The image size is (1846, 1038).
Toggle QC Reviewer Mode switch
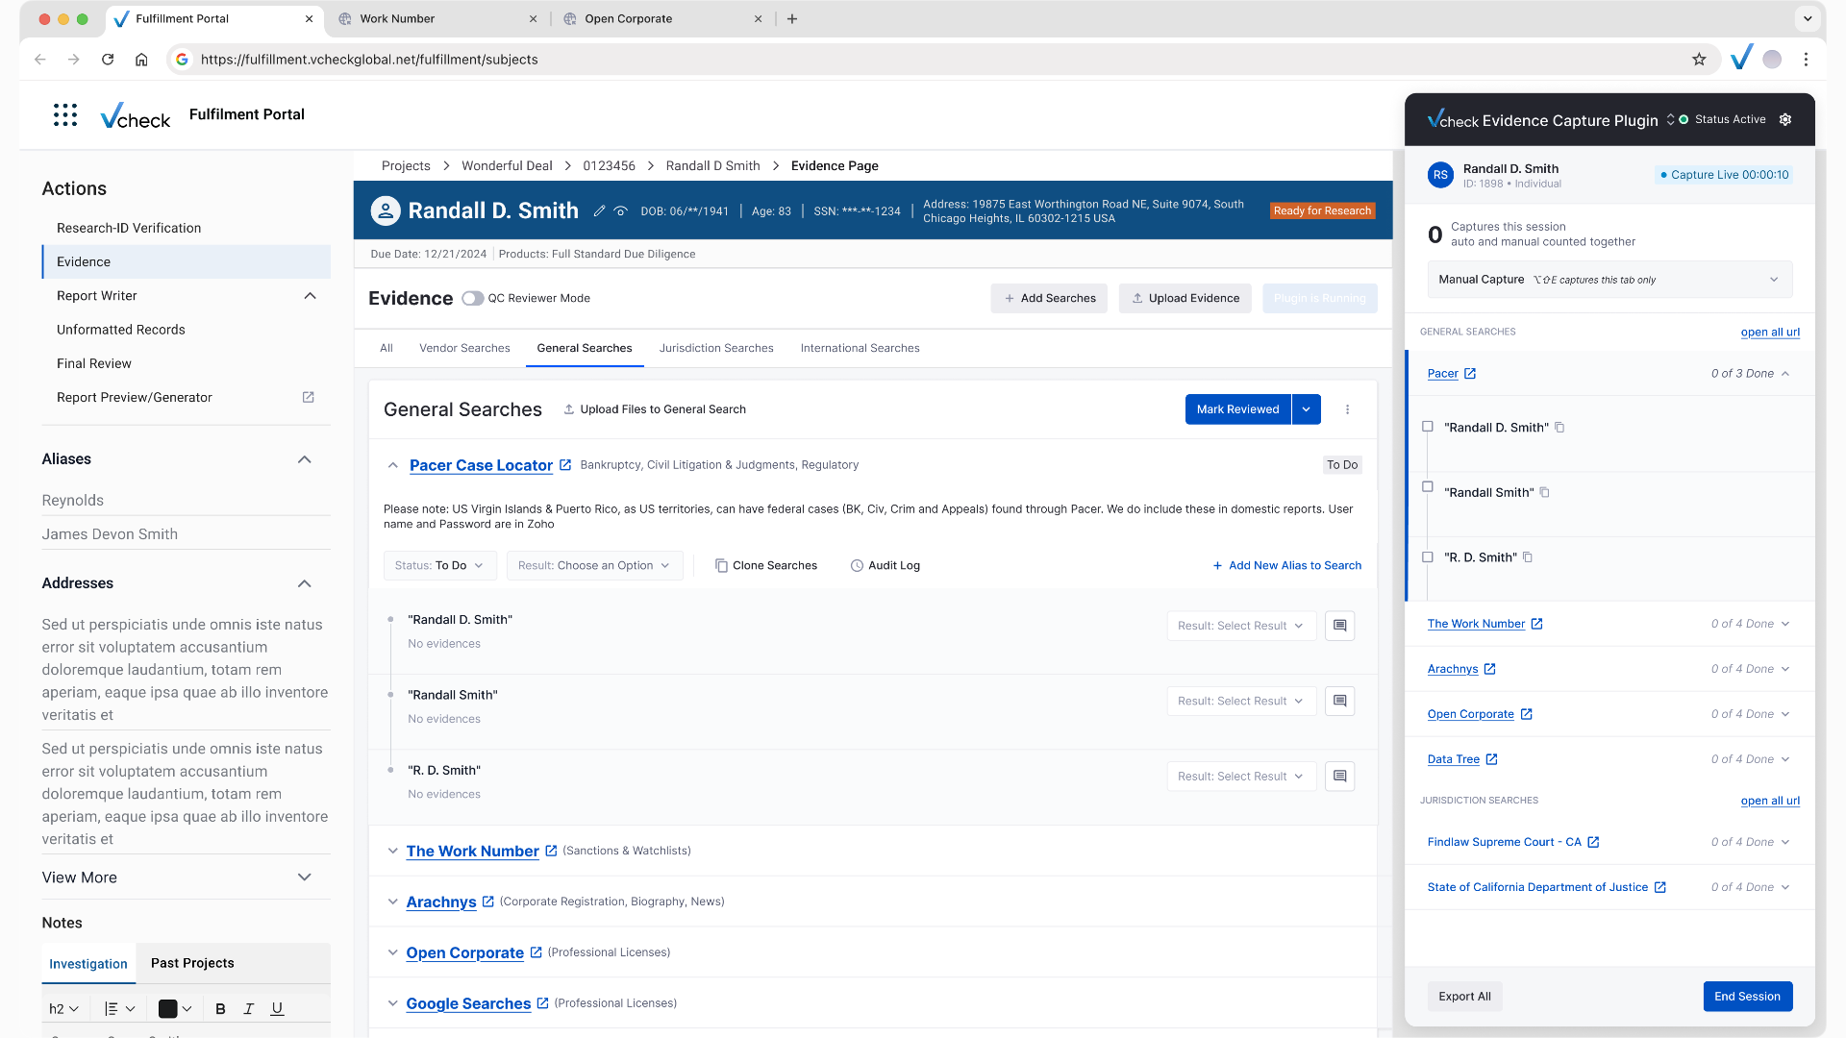[x=472, y=299]
